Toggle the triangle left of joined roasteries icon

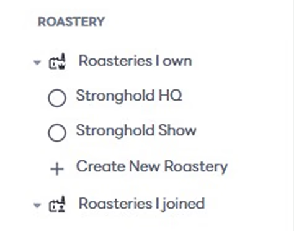(x=37, y=205)
